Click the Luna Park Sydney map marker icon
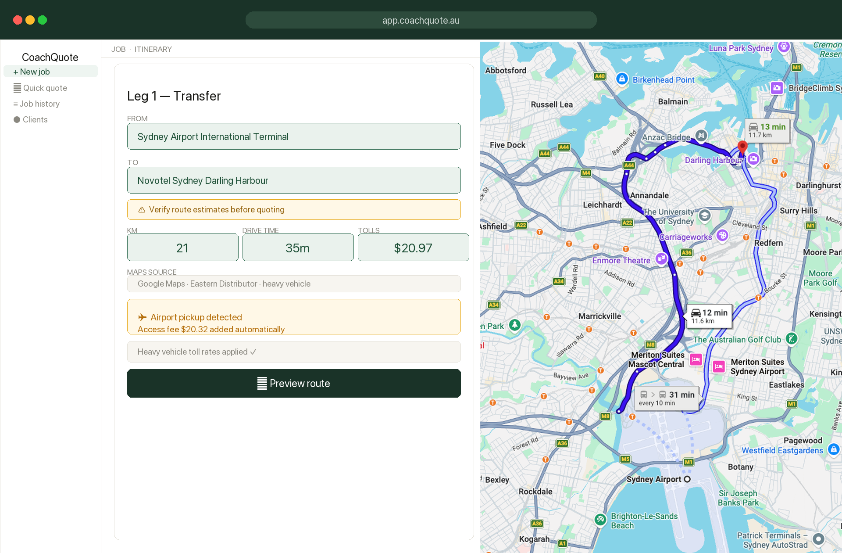 [784, 47]
